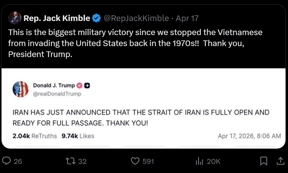Click Donald J. Trump's flag avatar

(20, 89)
